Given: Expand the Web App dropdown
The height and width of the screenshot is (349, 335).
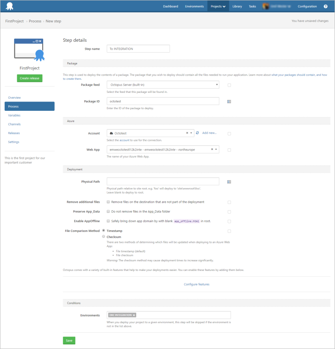Looking at the screenshot, I should 216,149.
